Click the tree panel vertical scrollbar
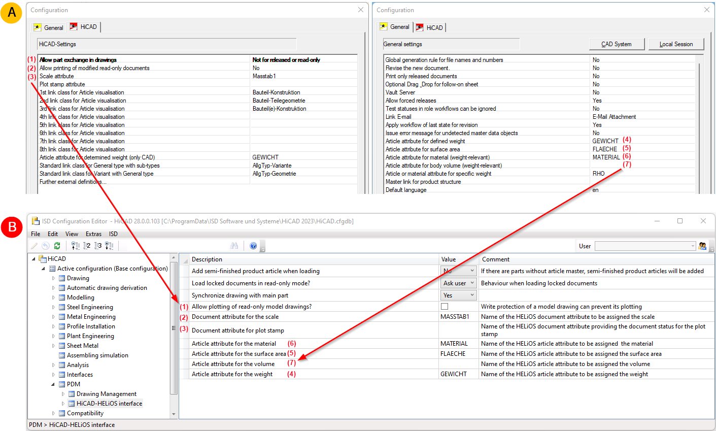Screen dimensions: 716x431 pyautogui.click(x=174, y=328)
